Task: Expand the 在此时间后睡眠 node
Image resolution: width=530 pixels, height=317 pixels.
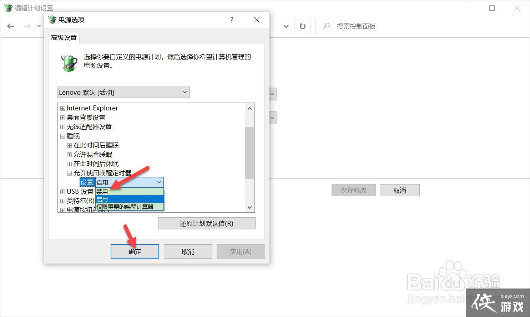Action: [69, 145]
